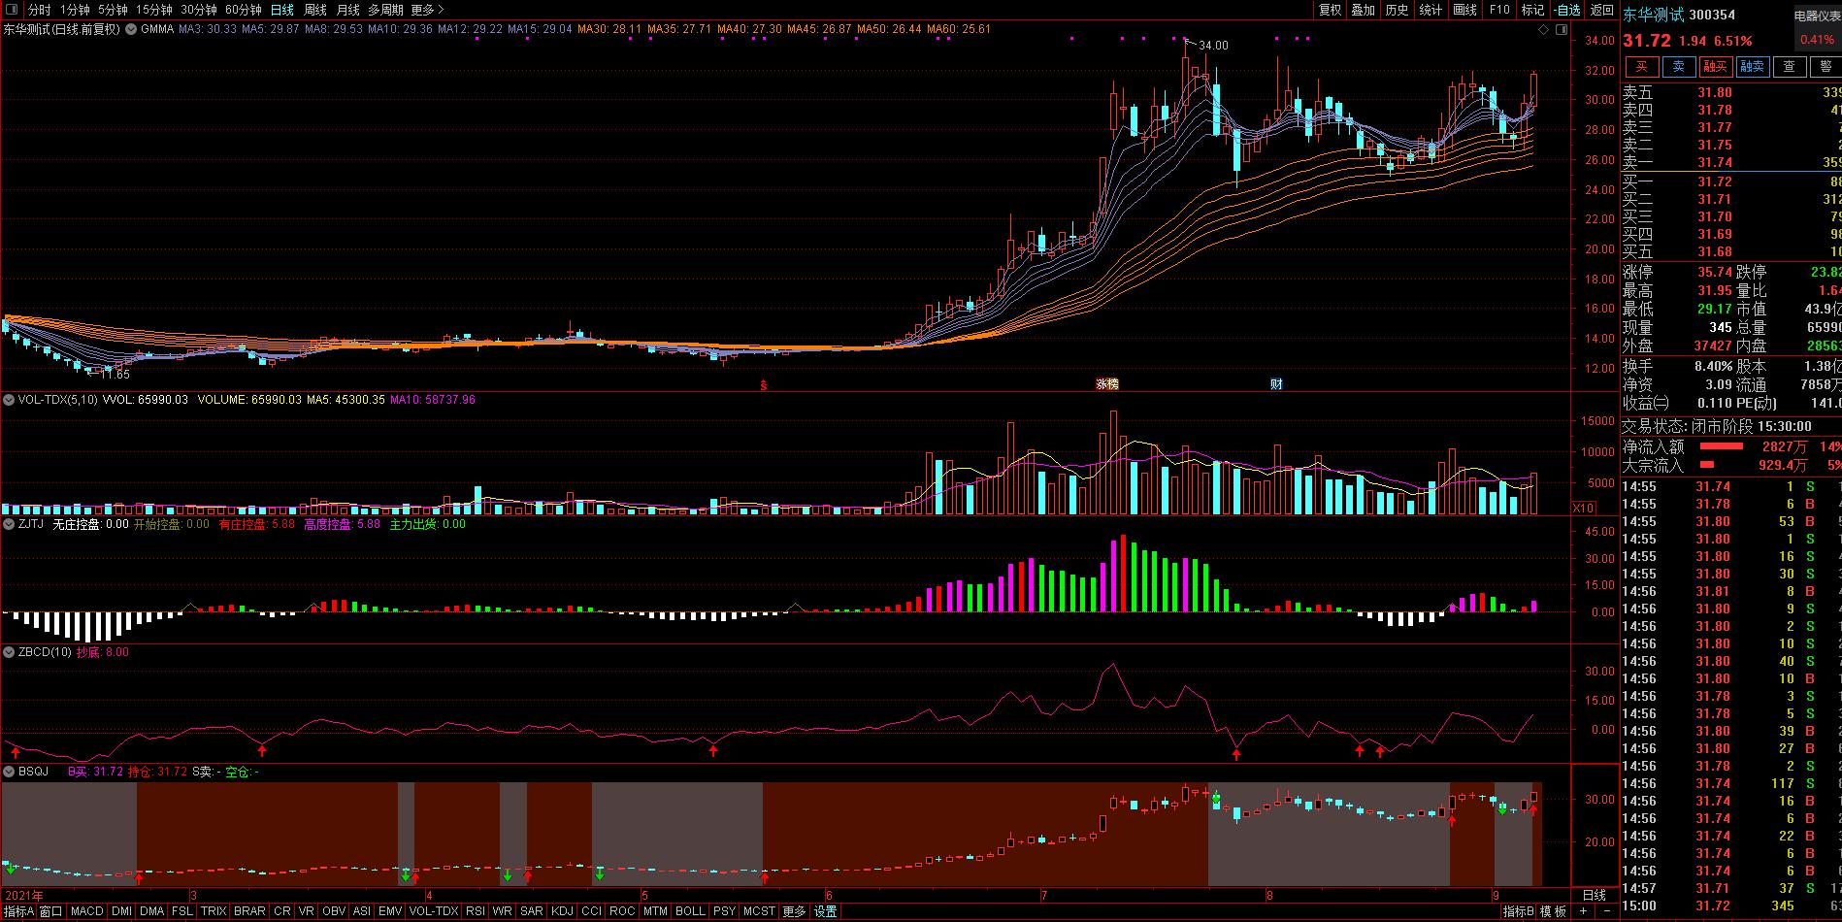Select the DMA indicator tab

click(x=152, y=911)
